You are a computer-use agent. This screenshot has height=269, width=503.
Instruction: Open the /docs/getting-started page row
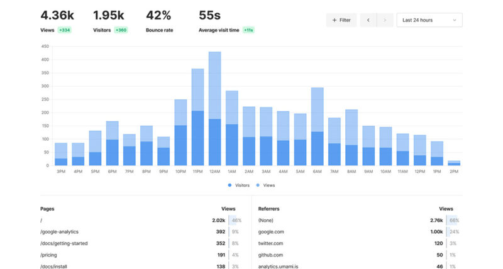141,243
